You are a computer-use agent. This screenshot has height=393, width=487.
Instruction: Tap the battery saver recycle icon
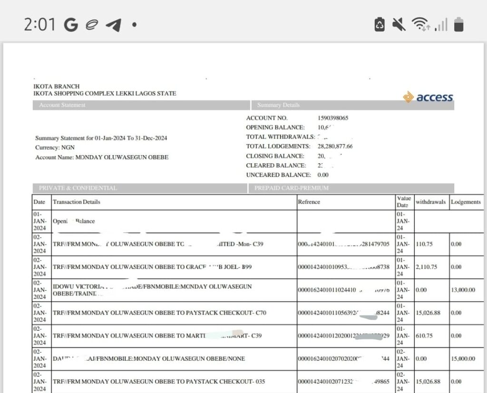pos(380,24)
